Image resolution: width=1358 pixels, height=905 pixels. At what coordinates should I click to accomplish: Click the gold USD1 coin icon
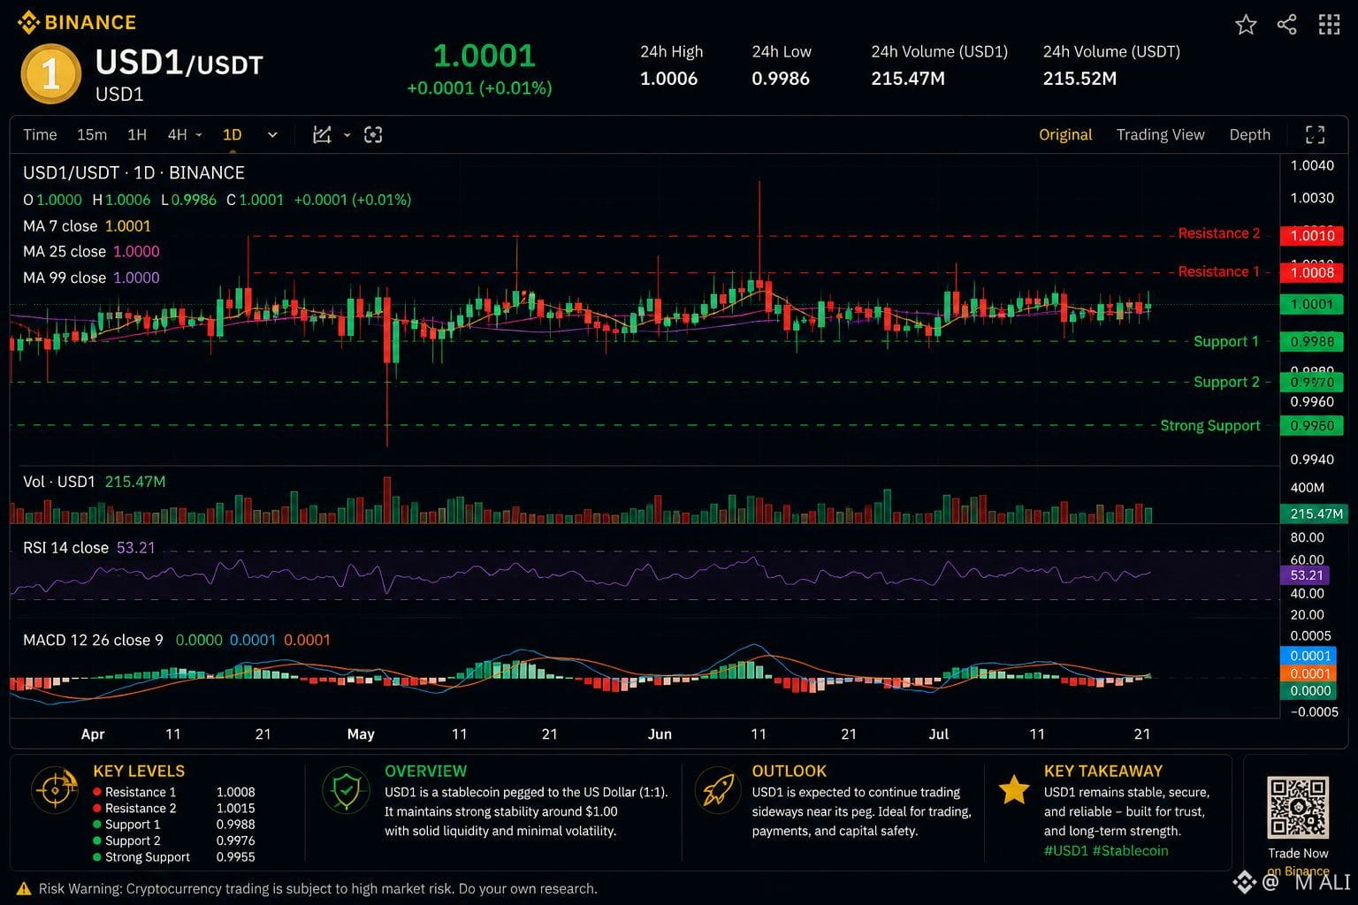(x=50, y=74)
